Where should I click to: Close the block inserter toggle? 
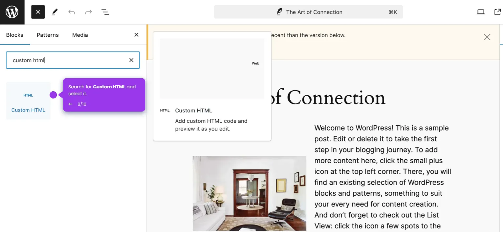(x=38, y=12)
